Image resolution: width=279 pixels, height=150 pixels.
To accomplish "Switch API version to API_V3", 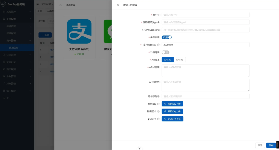I will (x=180, y=59).
